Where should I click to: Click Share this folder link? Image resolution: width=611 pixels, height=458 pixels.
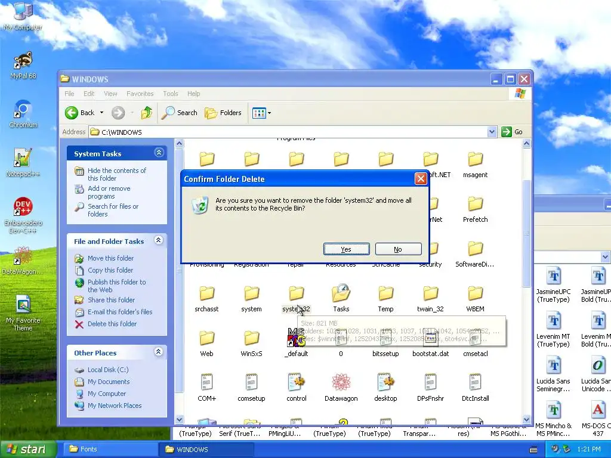(x=111, y=300)
